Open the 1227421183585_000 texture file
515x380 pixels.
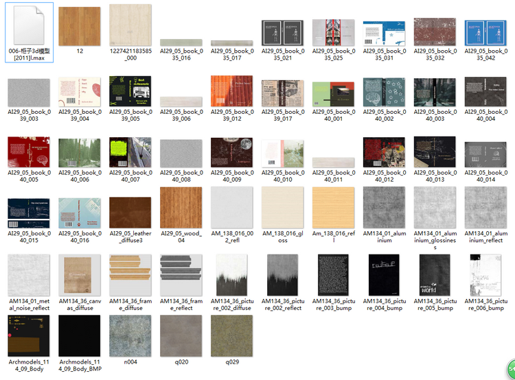pyautogui.click(x=130, y=25)
